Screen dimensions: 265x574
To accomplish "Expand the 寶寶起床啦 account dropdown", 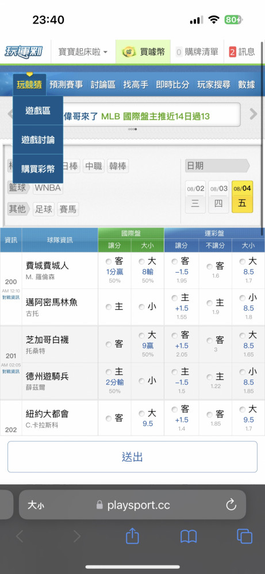I will click(83, 52).
